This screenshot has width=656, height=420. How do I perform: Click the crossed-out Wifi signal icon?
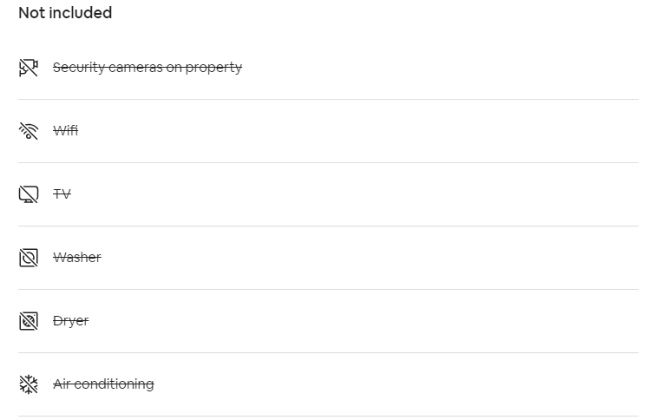tap(29, 130)
